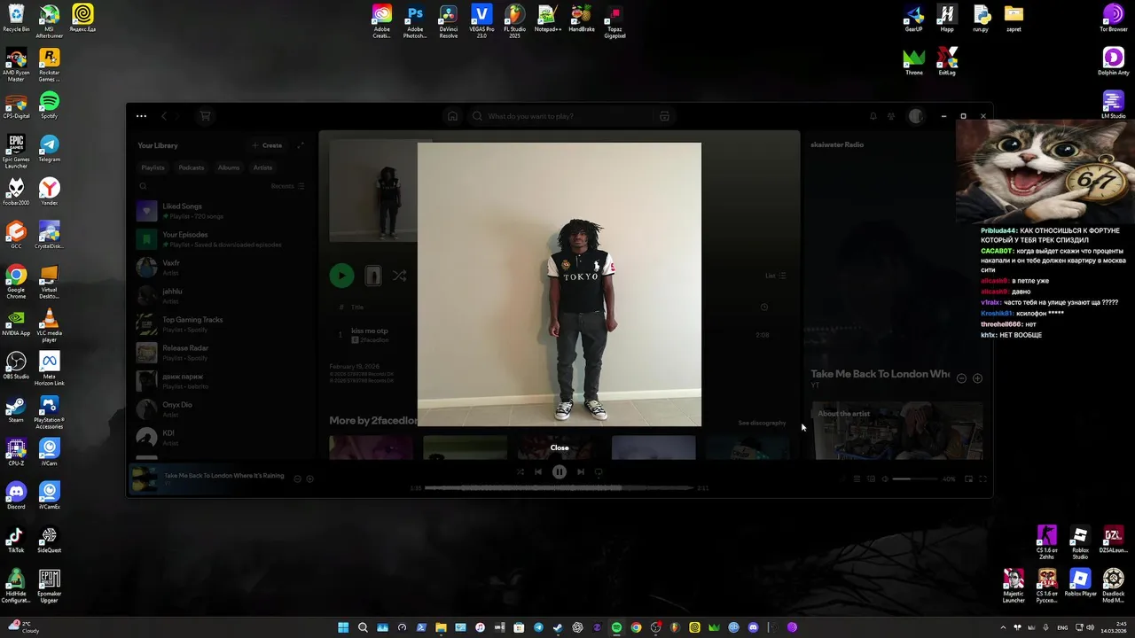Open the Recents sort dropdown

[287, 186]
